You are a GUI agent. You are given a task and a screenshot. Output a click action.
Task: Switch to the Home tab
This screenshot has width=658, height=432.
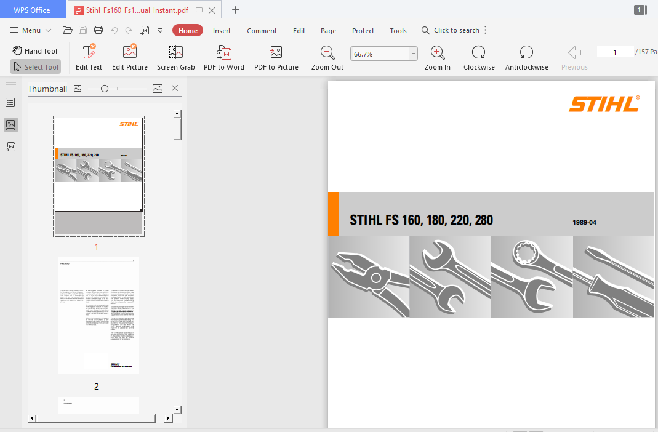pos(188,31)
